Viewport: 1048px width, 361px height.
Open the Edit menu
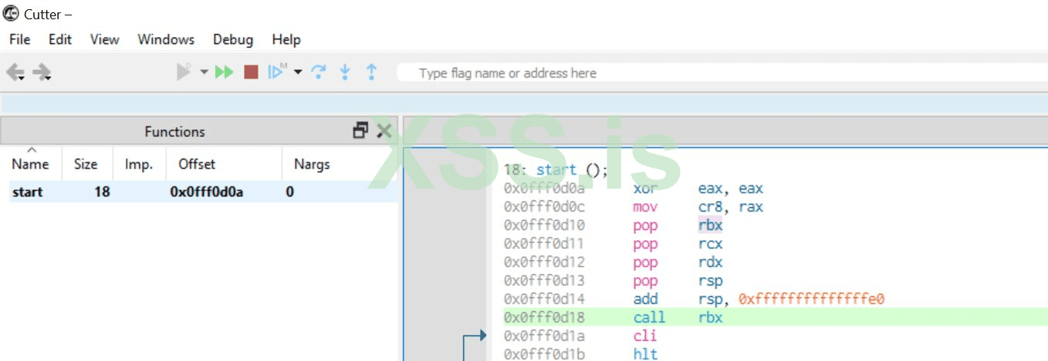pyautogui.click(x=60, y=39)
